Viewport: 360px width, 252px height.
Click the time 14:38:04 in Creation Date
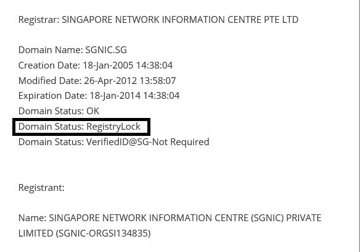(154, 65)
